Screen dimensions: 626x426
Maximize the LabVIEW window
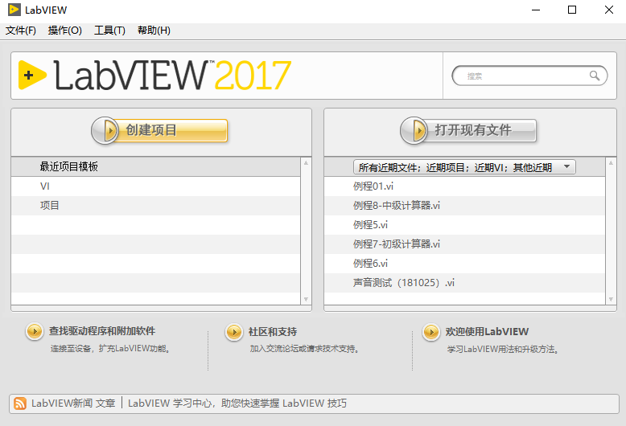point(572,10)
